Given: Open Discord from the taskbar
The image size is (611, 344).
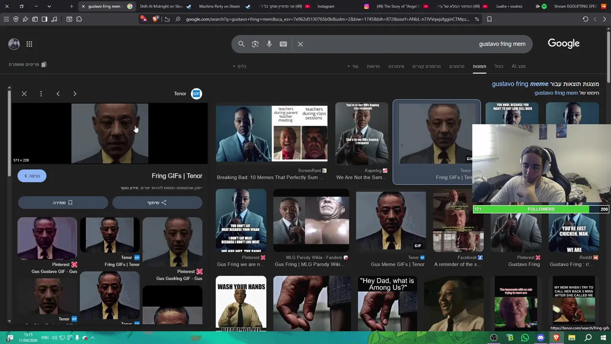Looking at the screenshot, I should coord(540,338).
